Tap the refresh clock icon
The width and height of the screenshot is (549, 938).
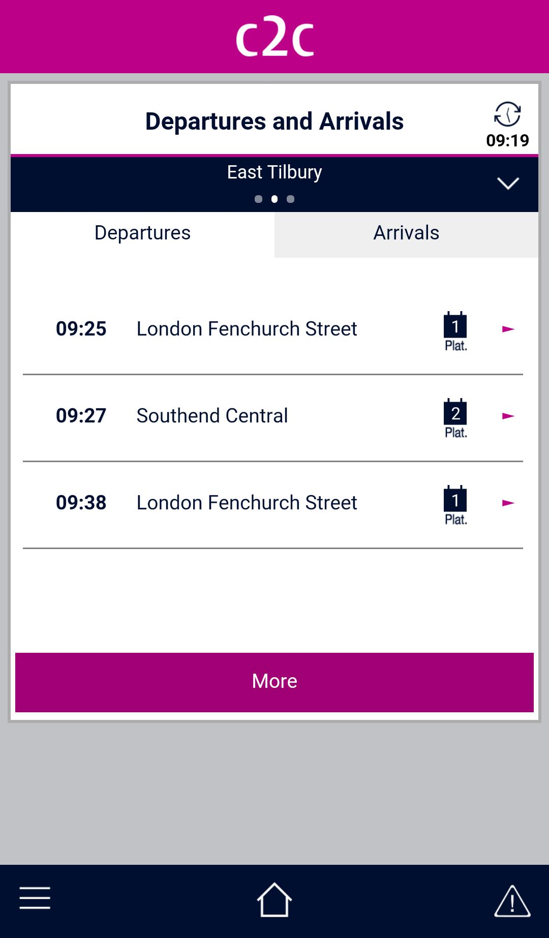pos(507,114)
